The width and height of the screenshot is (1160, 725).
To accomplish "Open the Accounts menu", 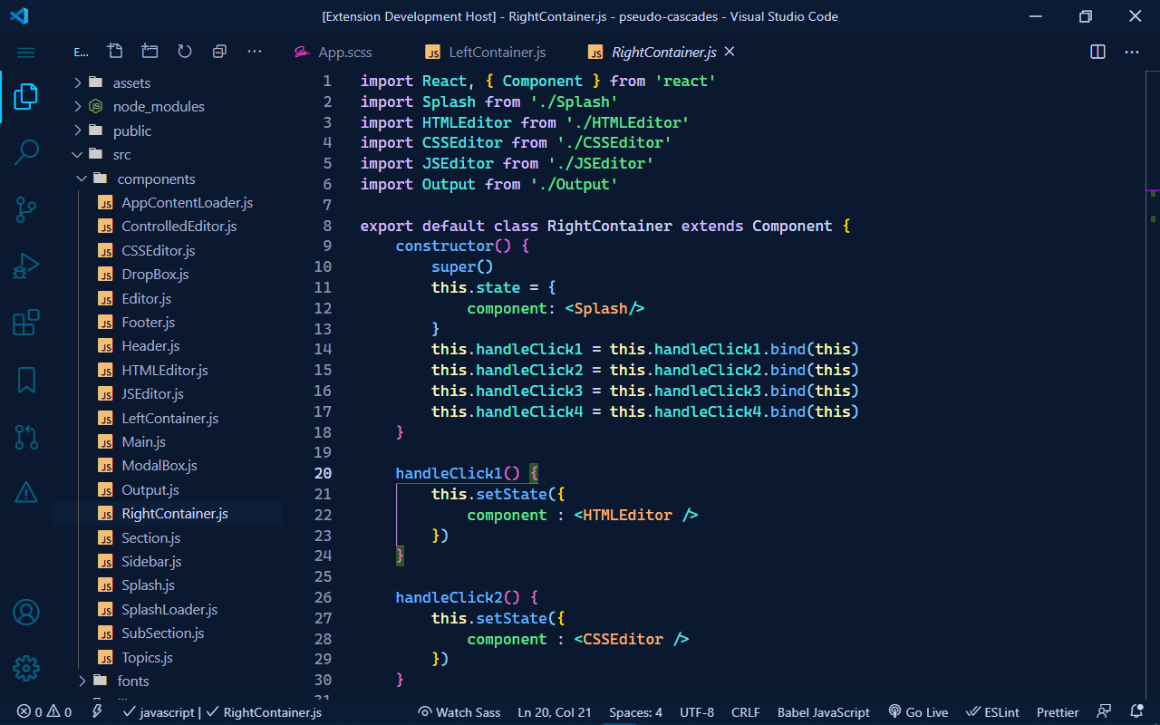I will click(x=26, y=612).
